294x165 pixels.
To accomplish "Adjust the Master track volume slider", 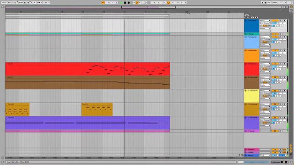I will (275, 155).
